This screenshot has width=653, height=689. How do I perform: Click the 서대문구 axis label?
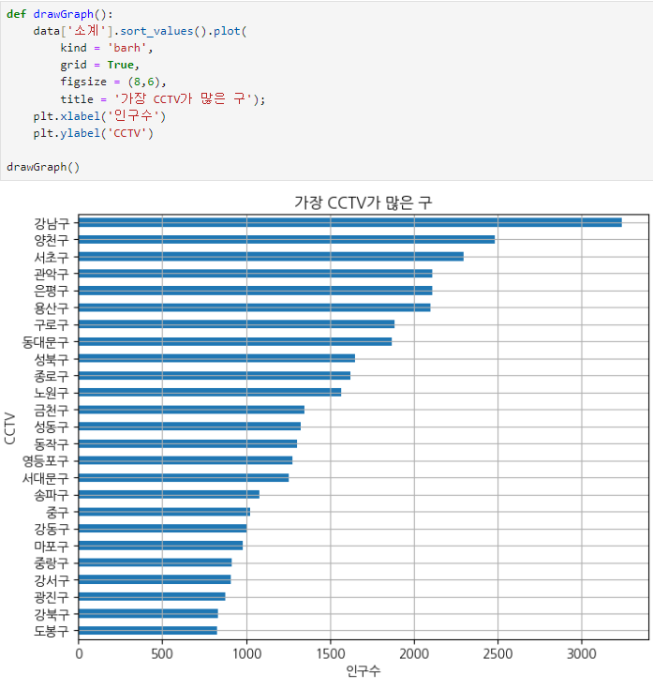pyautogui.click(x=46, y=478)
